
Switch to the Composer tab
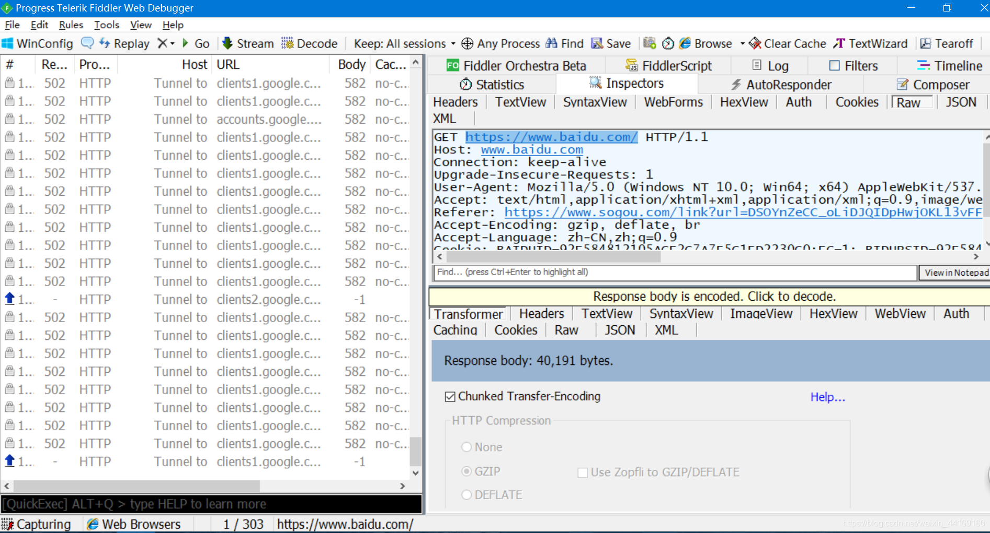(933, 85)
